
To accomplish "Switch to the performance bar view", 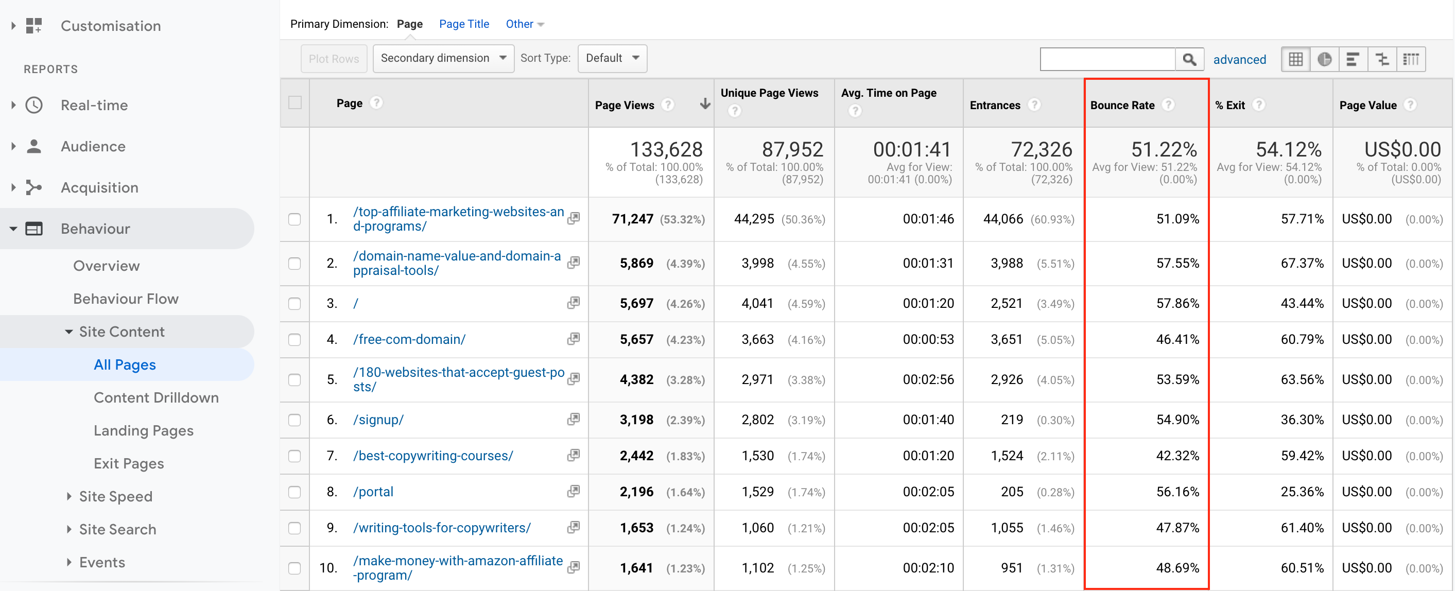I will (1354, 59).
